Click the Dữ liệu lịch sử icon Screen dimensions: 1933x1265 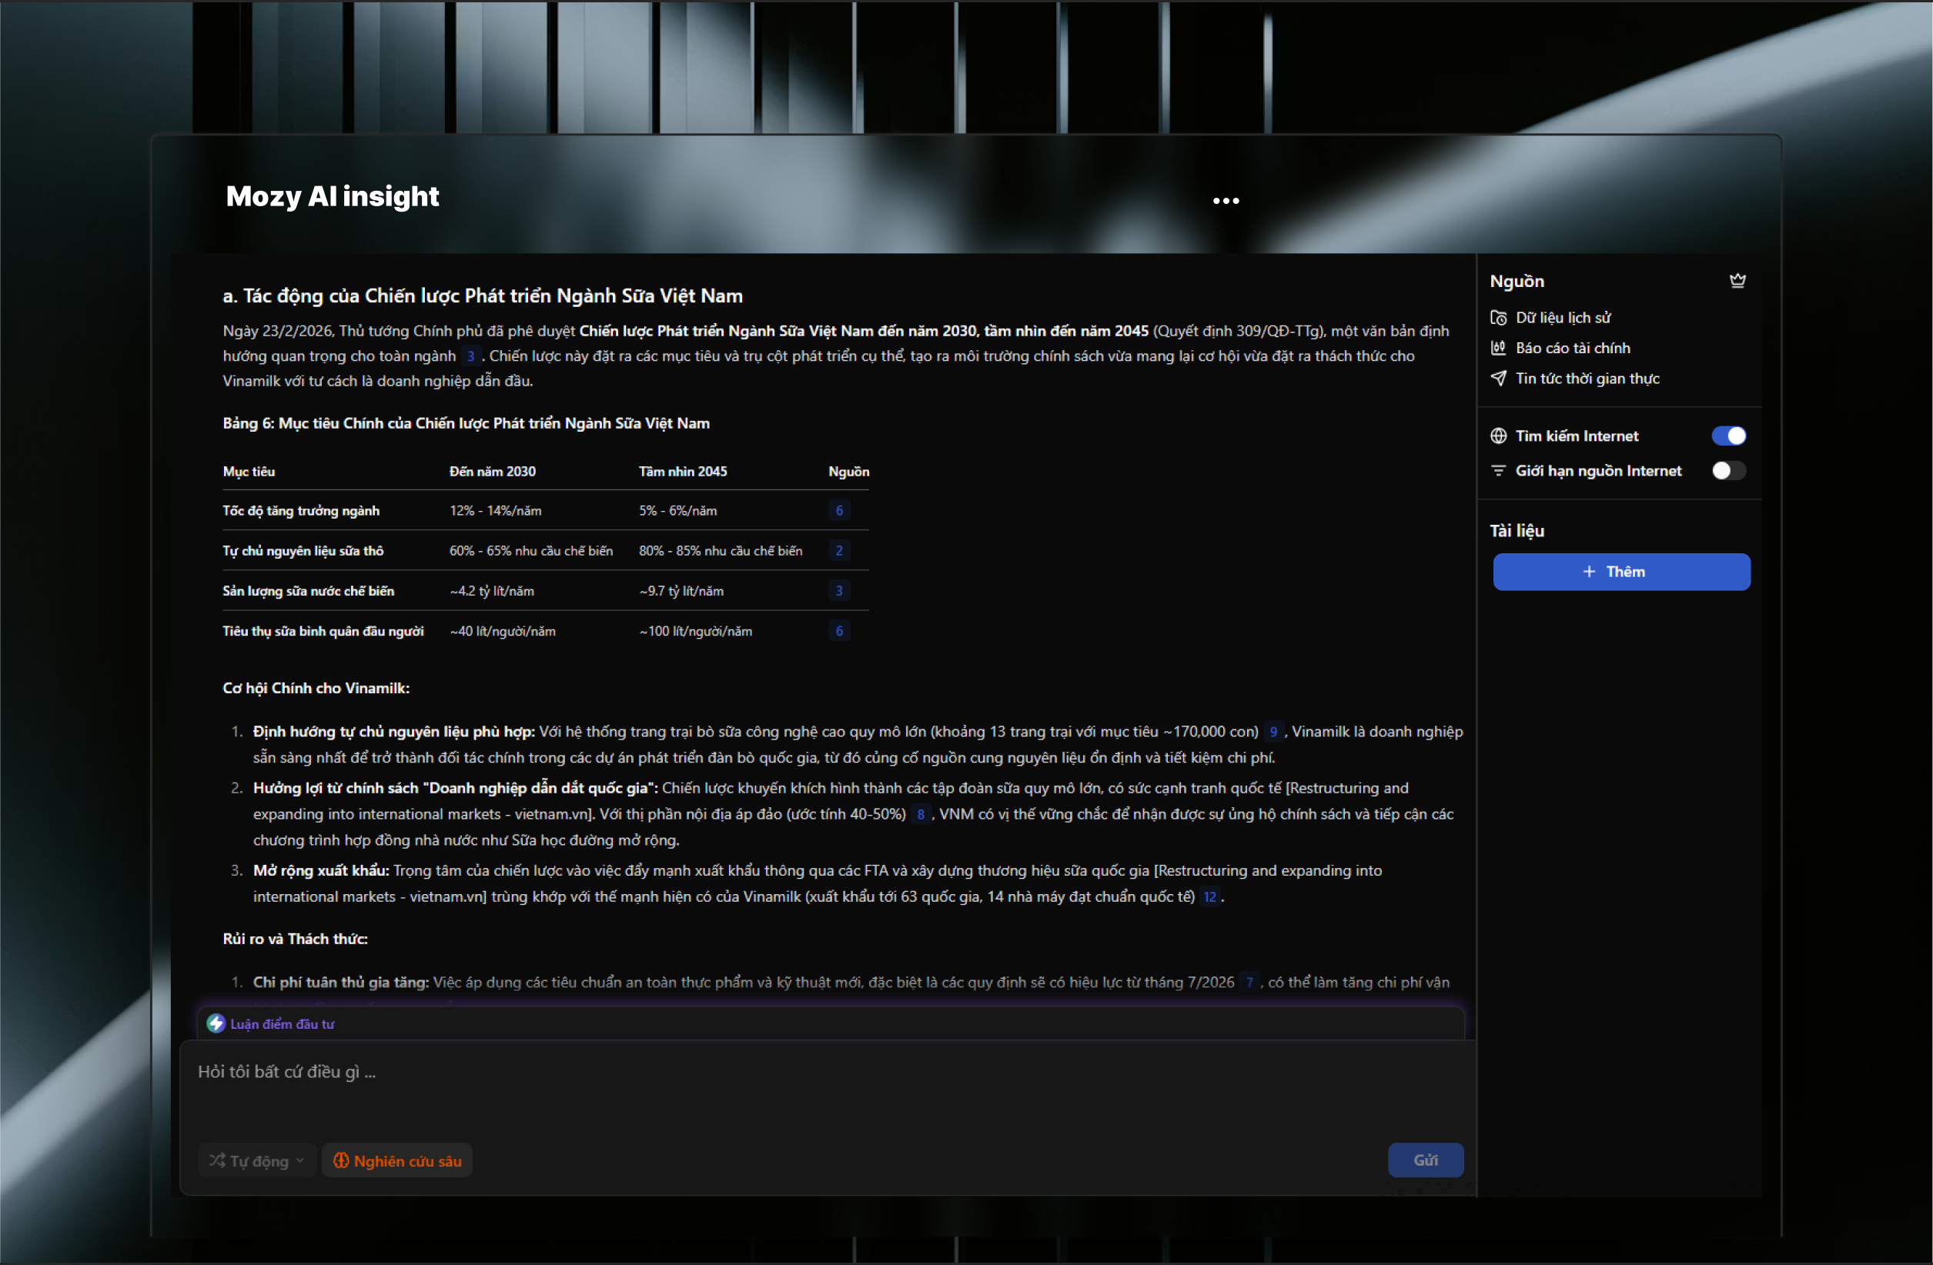[1499, 318]
